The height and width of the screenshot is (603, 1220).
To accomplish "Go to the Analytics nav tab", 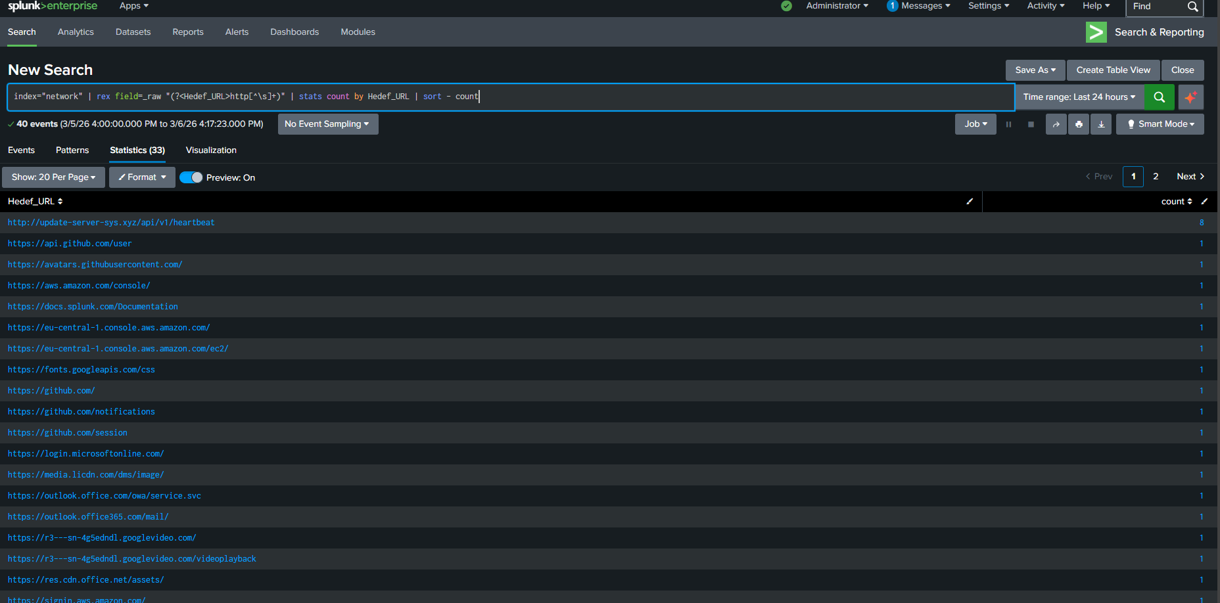I will (x=76, y=32).
